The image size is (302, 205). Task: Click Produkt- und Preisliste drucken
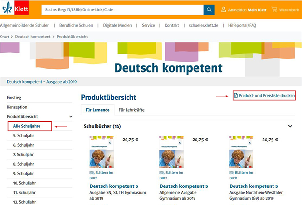pyautogui.click(x=264, y=95)
